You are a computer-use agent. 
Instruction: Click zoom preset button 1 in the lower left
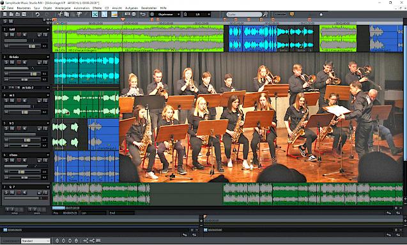coord(8,209)
